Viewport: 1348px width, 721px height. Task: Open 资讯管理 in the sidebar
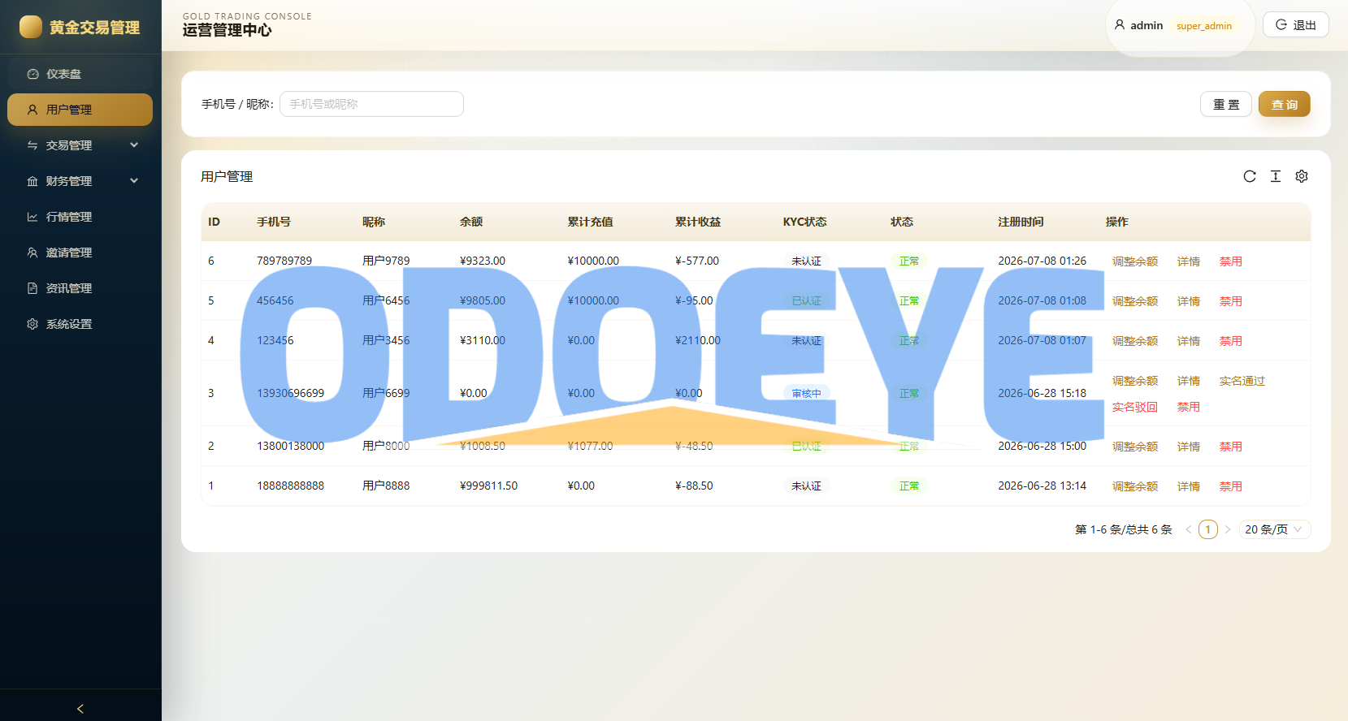coord(80,288)
